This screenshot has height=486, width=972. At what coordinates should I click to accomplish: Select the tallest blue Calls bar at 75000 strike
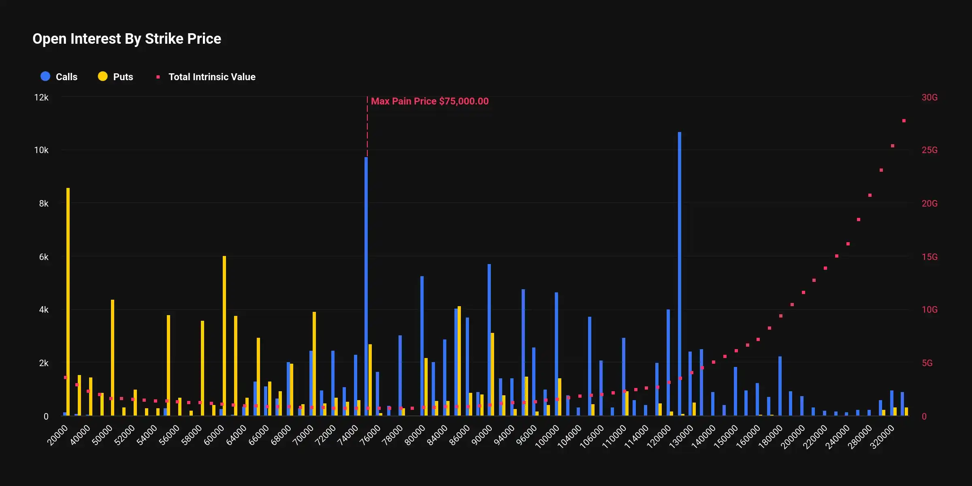pyautogui.click(x=367, y=283)
